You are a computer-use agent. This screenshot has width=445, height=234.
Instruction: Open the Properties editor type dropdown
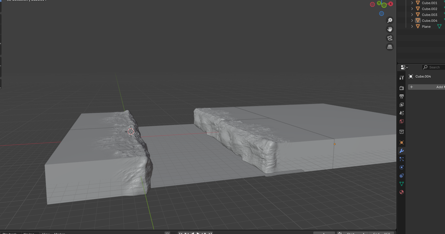coord(405,67)
